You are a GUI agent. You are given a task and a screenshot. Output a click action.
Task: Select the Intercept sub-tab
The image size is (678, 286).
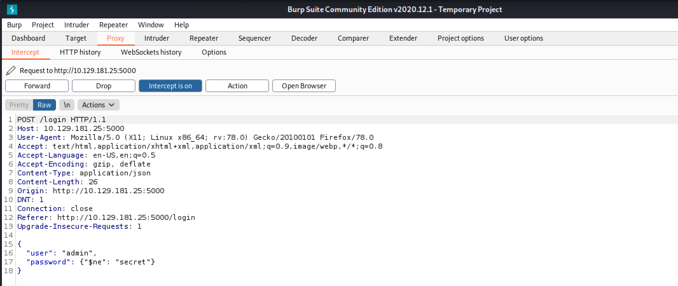25,52
